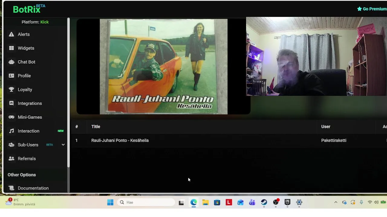
Task: Click the Go Premium link
Action: (372, 9)
